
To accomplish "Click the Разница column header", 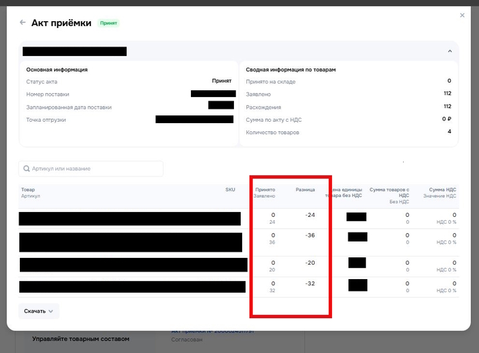I will click(x=305, y=189).
